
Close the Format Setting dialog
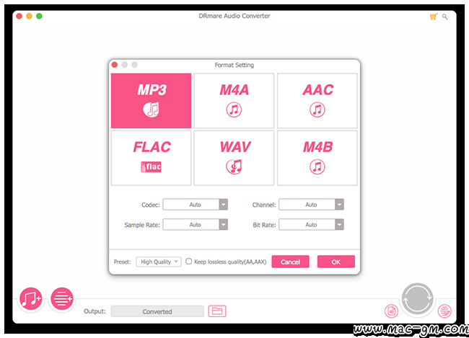coord(115,65)
